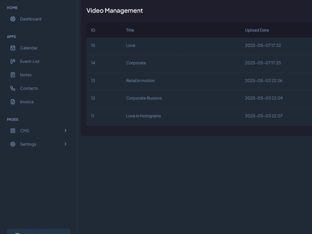This screenshot has height=234, width=312.
Task: Select the Love in Holograms video title
Action: [x=143, y=116]
